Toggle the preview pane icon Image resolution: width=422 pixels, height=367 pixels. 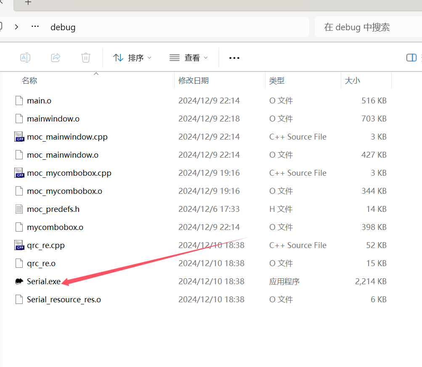(x=411, y=58)
